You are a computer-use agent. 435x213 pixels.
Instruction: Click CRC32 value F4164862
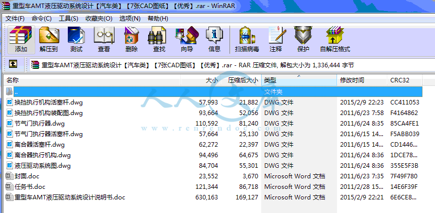tap(404, 113)
